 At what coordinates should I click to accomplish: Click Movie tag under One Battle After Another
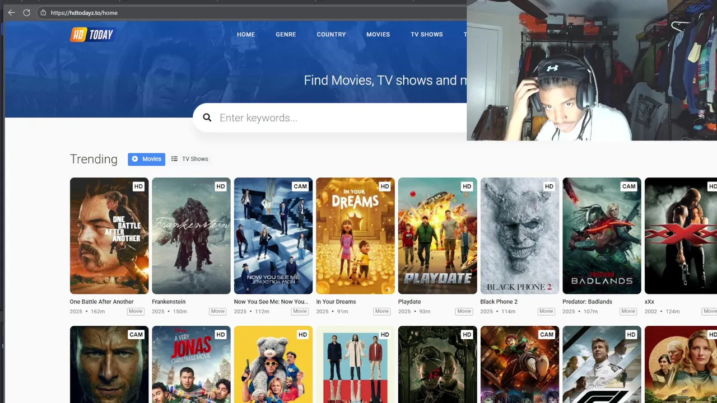click(x=136, y=311)
